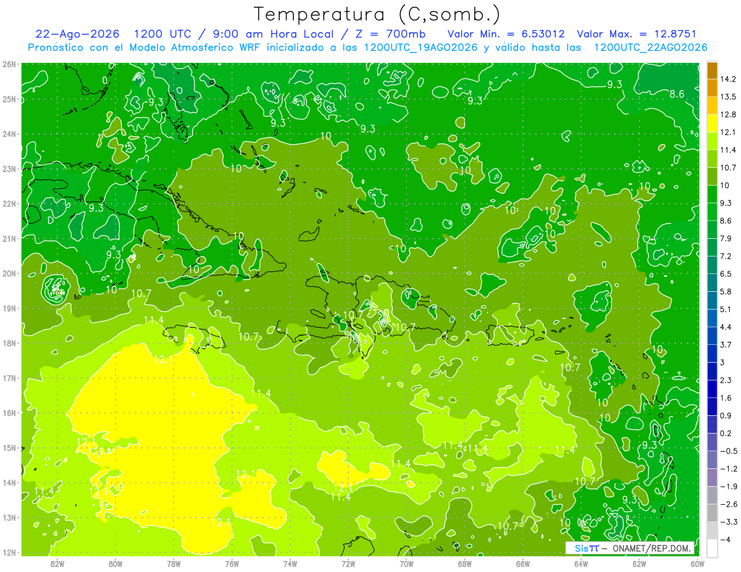The image size is (741, 572).
Task: Click the '13.5' value in the color legend
Action: [x=729, y=97]
